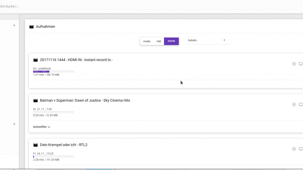Viewport: 303px width, 170px height.
Task: Click play icon for Dein Krempel oder ich!
Action: 294,149
